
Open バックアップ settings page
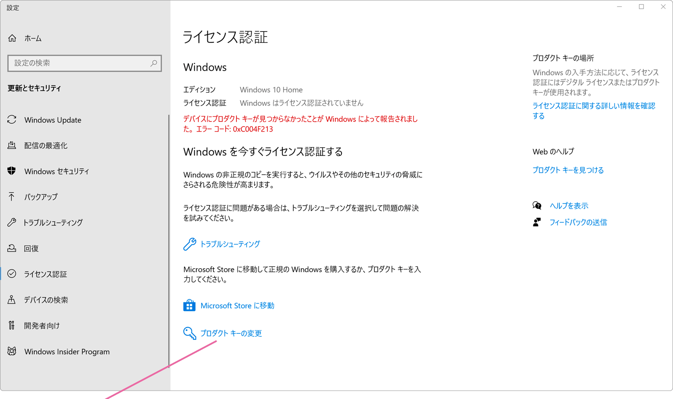pos(41,197)
